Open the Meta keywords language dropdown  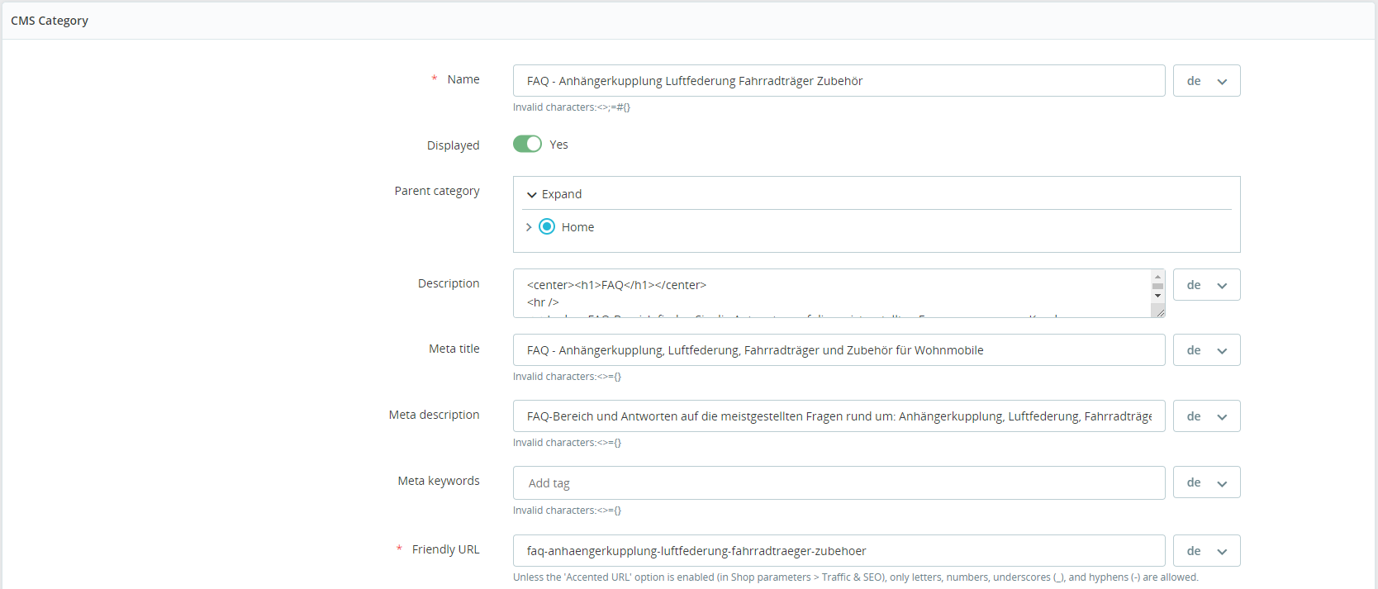pos(1206,482)
